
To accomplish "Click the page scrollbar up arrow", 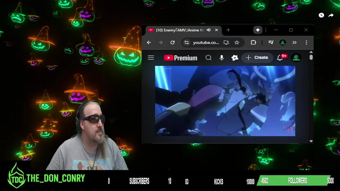I will [x=311, y=52].
